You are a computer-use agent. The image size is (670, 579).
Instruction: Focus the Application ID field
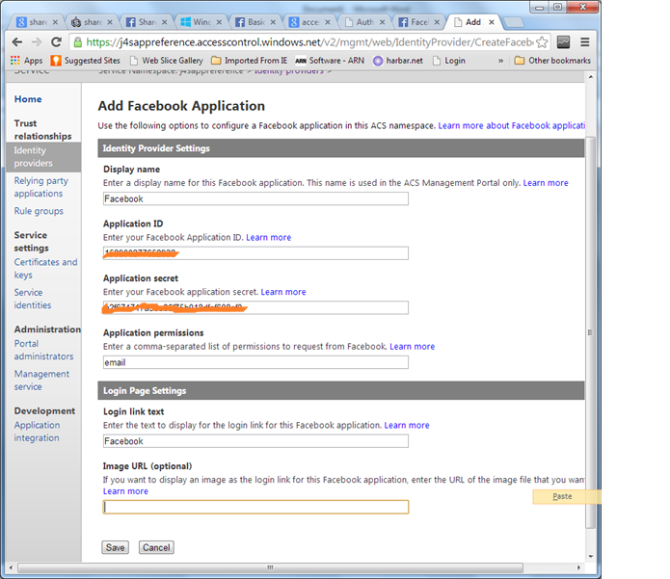coord(255,253)
